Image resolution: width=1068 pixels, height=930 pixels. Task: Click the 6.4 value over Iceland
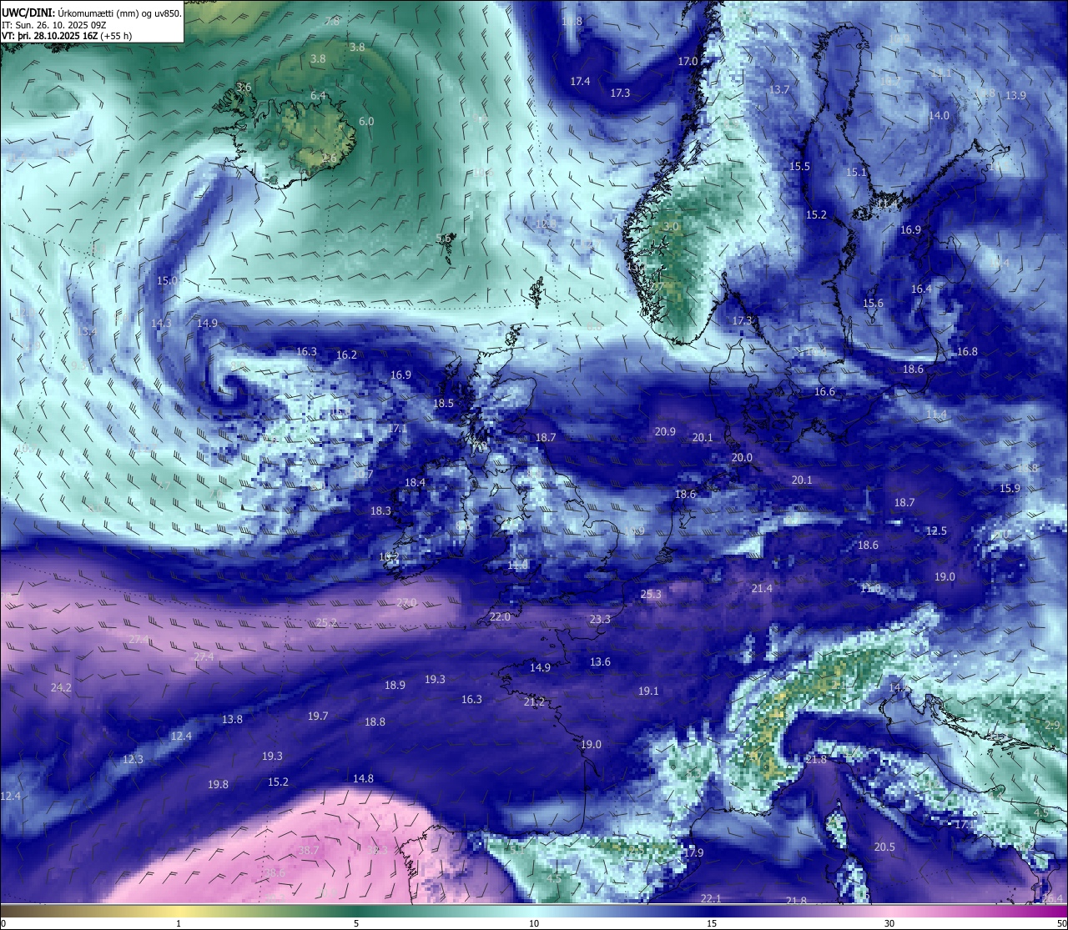(x=318, y=96)
